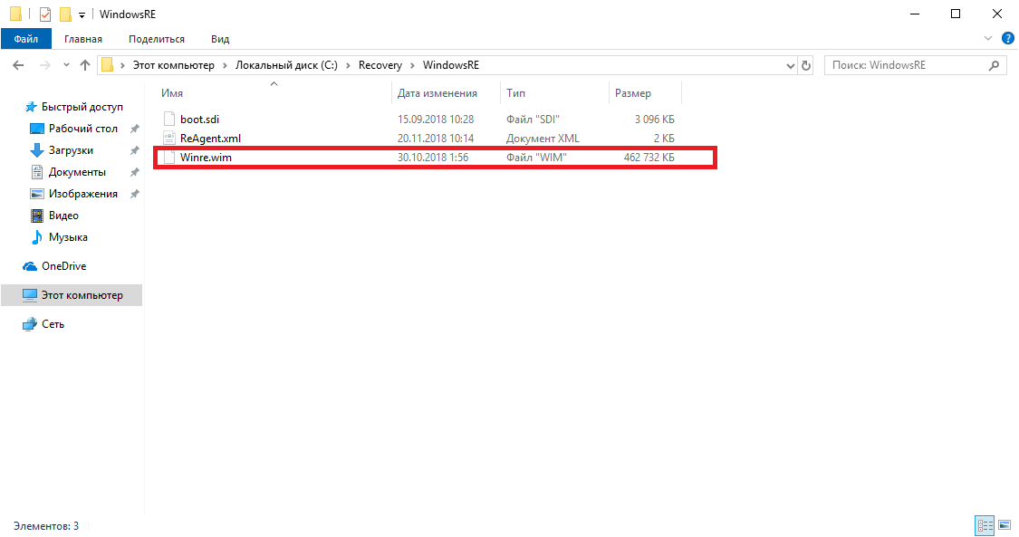Switch to details view layout
The image size is (1019, 537).
(x=985, y=524)
